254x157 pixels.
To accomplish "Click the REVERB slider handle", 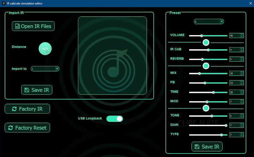I will (202, 59).
